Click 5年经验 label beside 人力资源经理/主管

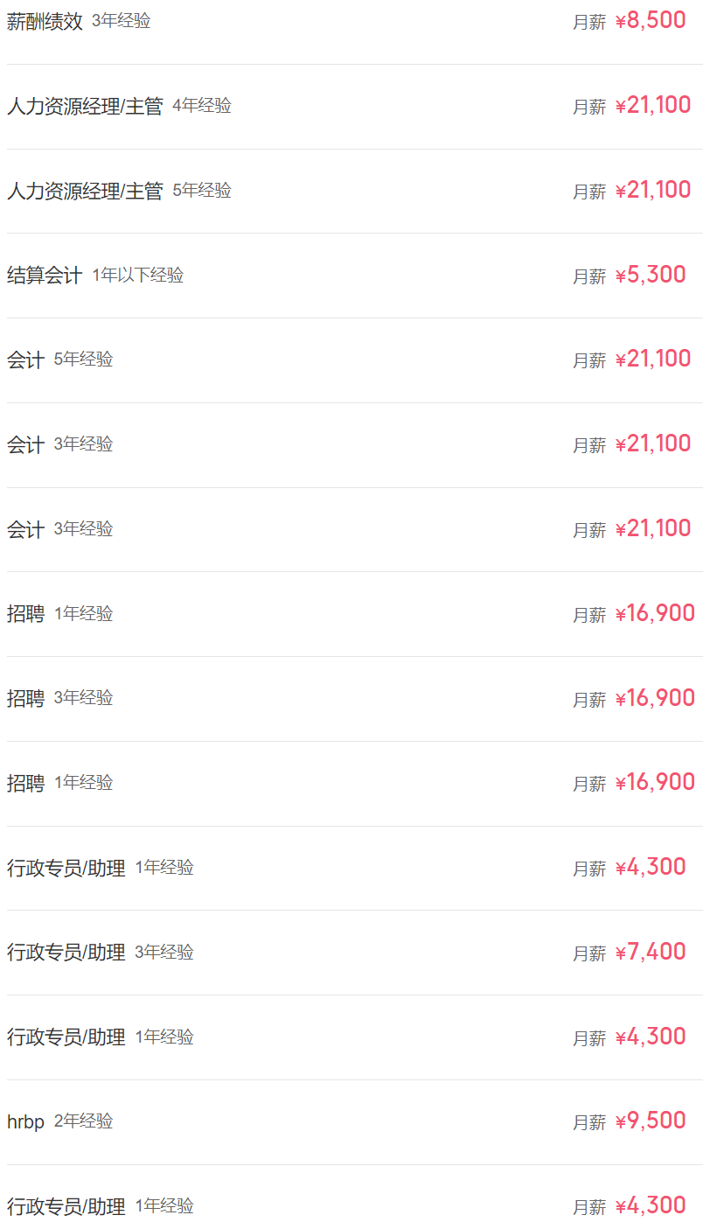(202, 191)
